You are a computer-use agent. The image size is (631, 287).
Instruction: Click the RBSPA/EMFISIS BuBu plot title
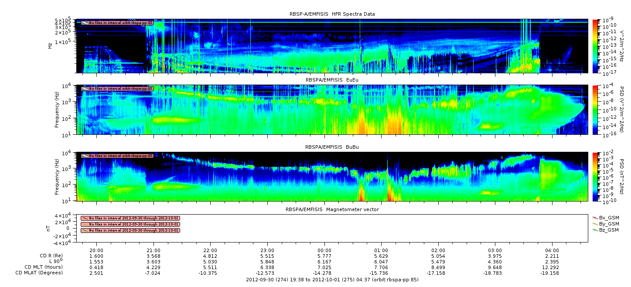(332, 147)
